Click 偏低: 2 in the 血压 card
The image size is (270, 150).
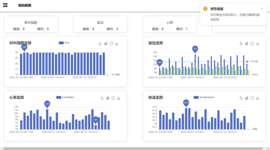(112, 29)
